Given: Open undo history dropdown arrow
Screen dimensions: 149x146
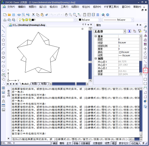Looking at the screenshot, I should [x=55, y=15].
